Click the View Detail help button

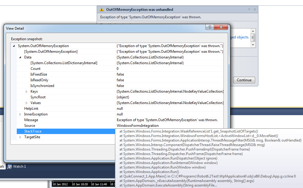point(209,27)
